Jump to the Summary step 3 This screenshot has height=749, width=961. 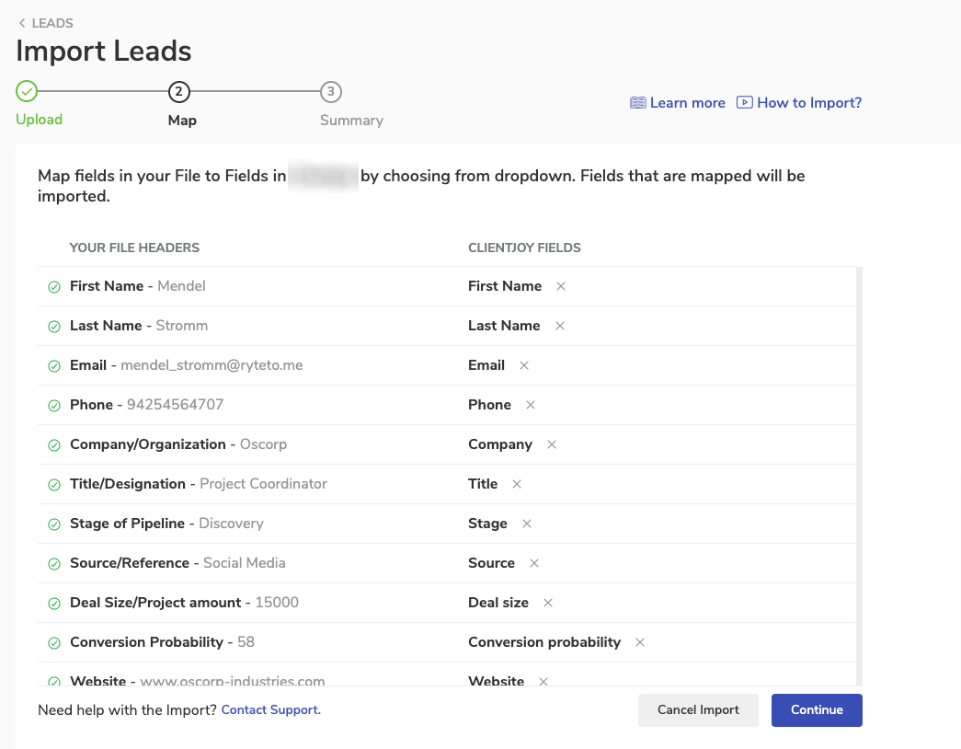point(331,92)
